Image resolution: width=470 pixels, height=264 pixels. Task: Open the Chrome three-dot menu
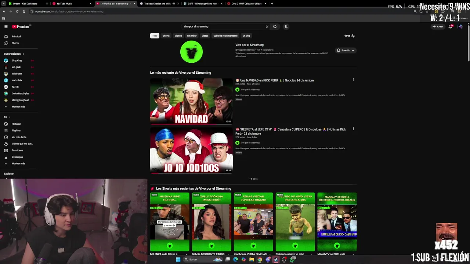pyautogui.click(x=466, y=11)
